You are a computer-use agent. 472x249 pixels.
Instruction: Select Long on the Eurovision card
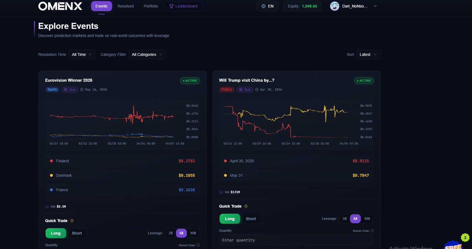point(56,233)
